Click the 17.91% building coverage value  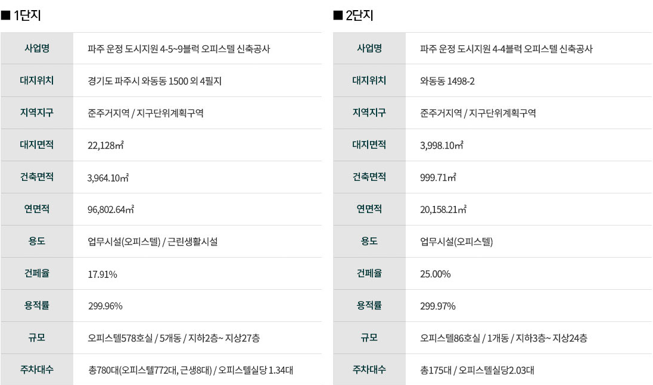tap(102, 274)
